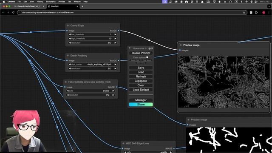Open a new browser tab
272x153 pixels.
tap(82, 6)
